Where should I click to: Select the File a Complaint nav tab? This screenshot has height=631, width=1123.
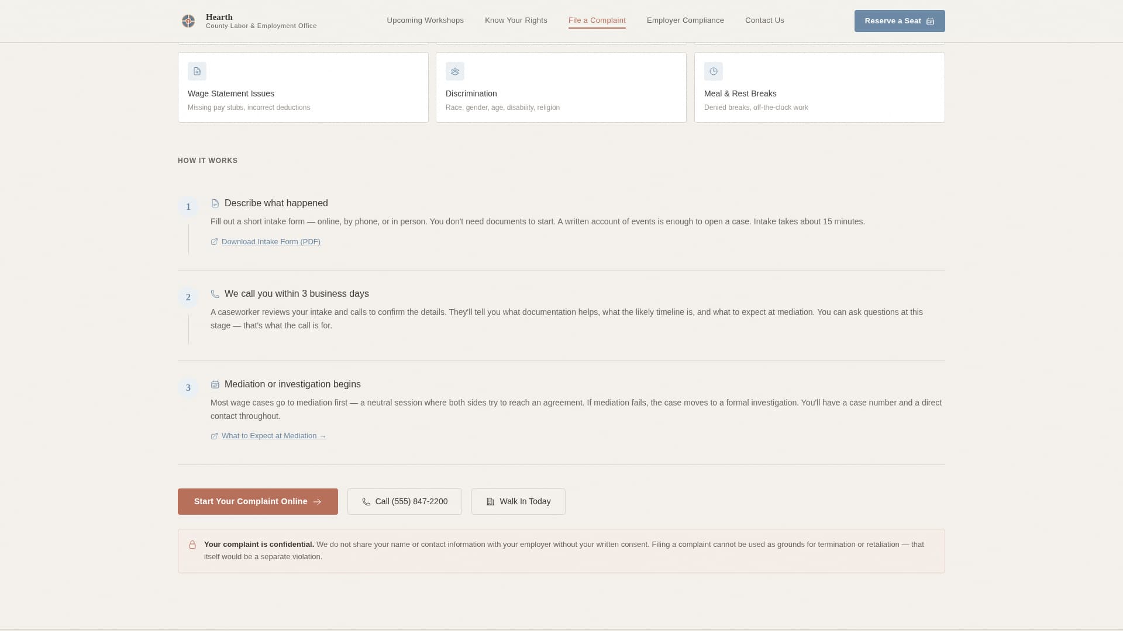click(x=597, y=20)
